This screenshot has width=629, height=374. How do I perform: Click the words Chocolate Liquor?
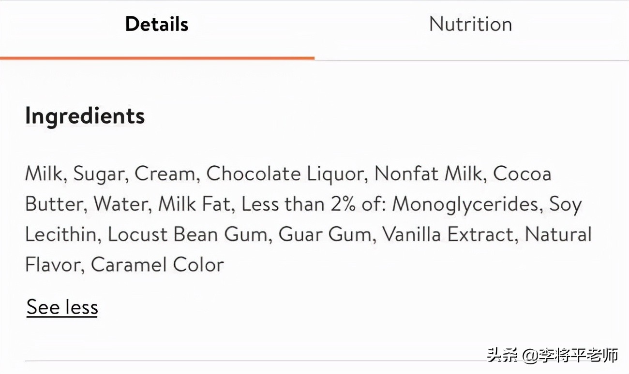pyautogui.click(x=285, y=174)
